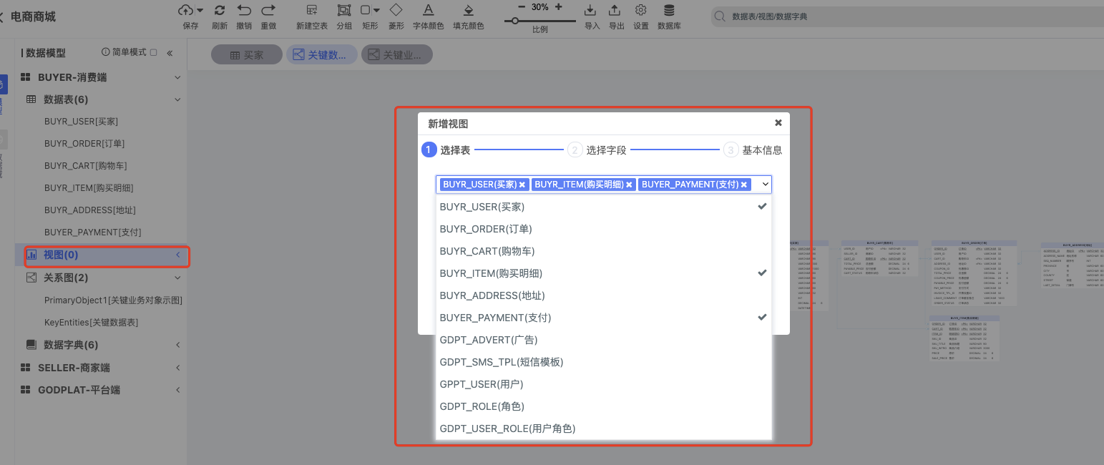1104x465 pixels.
Task: Expand the SELLER-商家端 module
Action: (177, 368)
